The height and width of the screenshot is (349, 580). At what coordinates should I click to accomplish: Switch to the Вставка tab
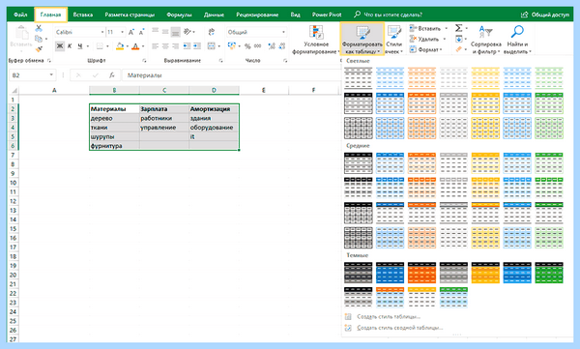click(x=83, y=15)
